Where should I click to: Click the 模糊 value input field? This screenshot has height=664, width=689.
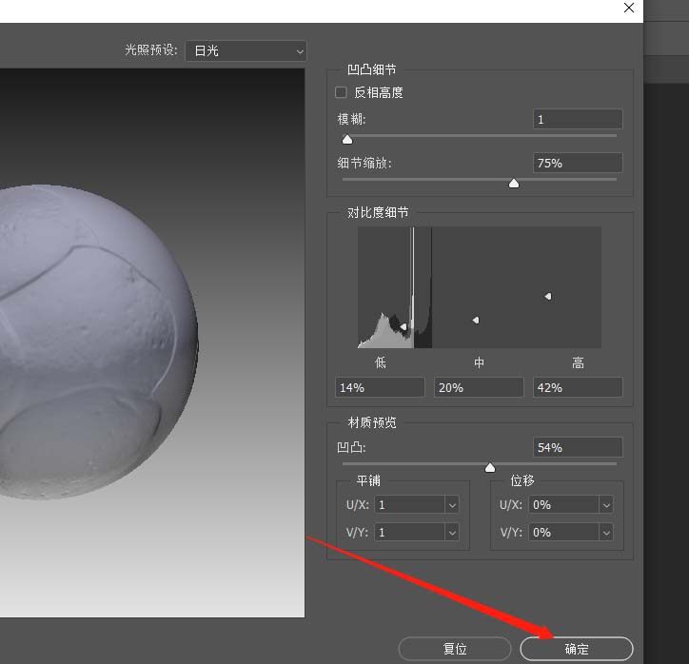point(577,119)
